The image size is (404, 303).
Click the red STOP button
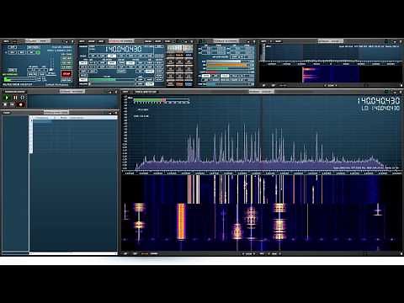pyautogui.click(x=66, y=74)
